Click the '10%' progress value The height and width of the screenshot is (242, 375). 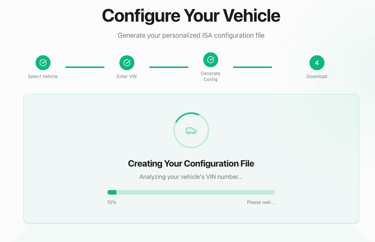pos(112,202)
